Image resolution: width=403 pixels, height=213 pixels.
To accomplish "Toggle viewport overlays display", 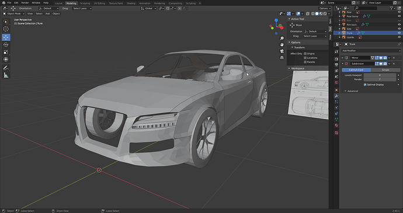I will coord(298,13).
